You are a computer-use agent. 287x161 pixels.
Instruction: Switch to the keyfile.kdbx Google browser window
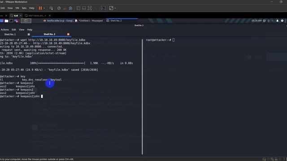[58, 21]
